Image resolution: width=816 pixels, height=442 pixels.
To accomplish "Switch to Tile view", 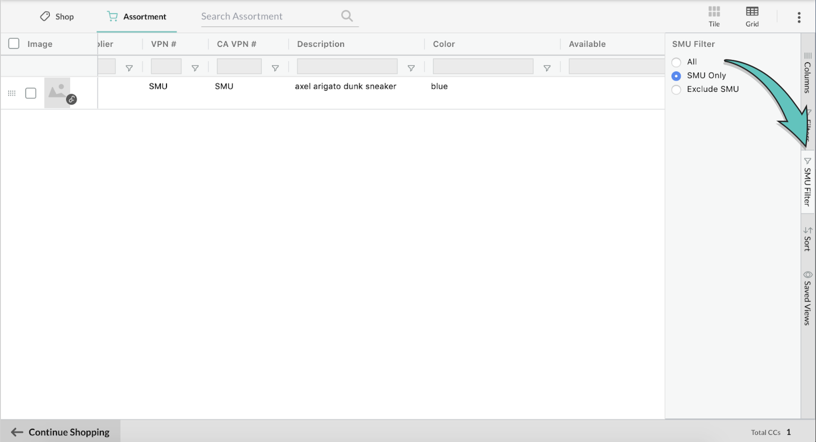I will pyautogui.click(x=714, y=16).
